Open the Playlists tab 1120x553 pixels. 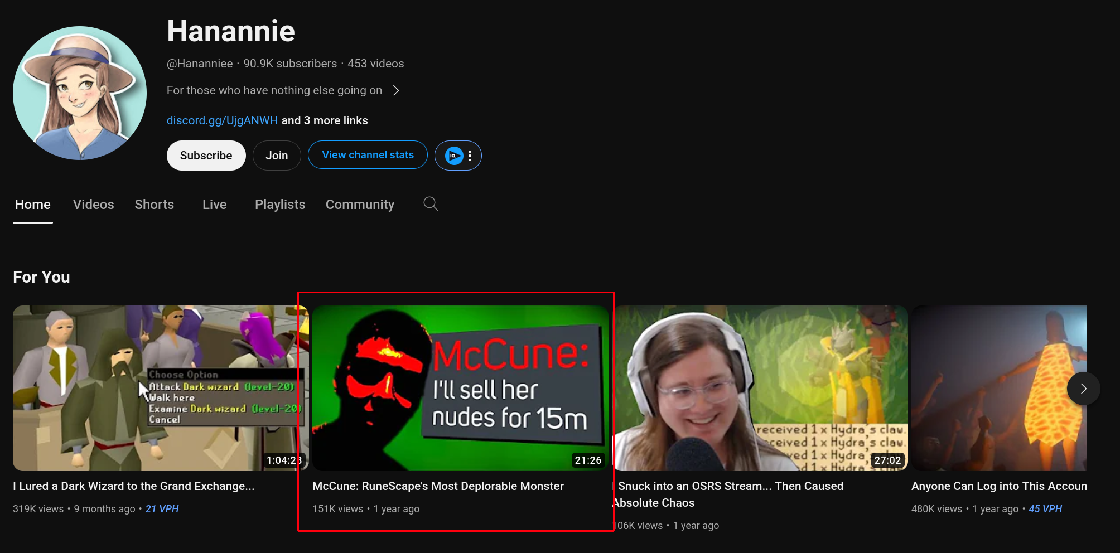280,205
